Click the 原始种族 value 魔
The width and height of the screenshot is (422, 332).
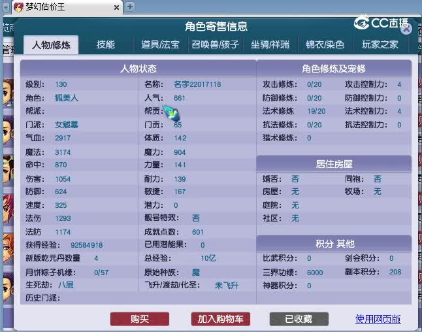tap(196, 273)
